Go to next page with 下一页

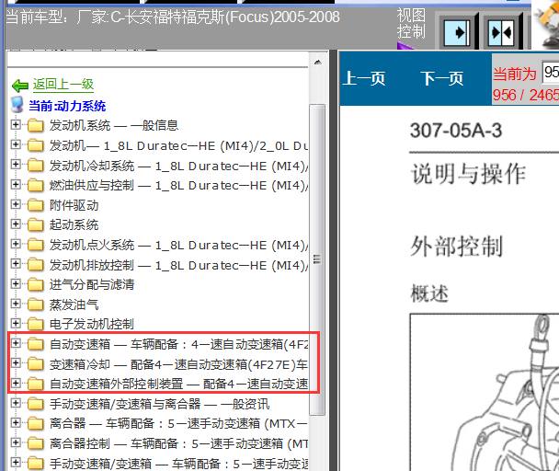tap(441, 78)
